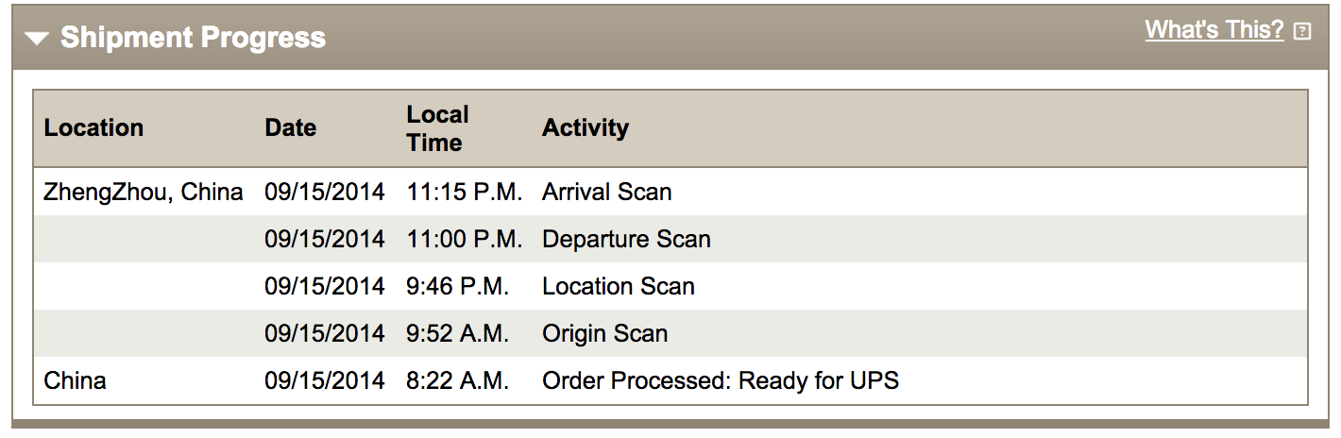Viewport: 1341px width, 438px height.
Task: Click the Shipment Progress heading text
Action: tap(193, 38)
